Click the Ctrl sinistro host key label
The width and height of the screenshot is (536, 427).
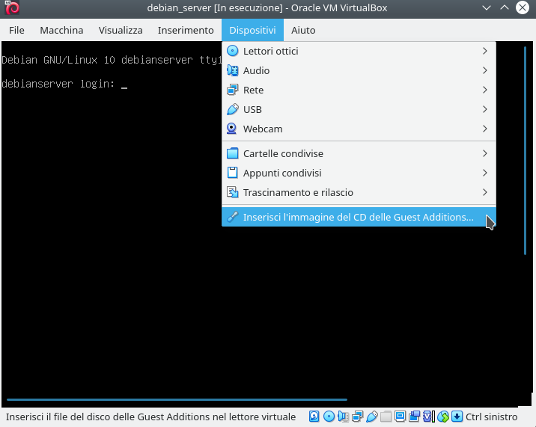(492, 417)
